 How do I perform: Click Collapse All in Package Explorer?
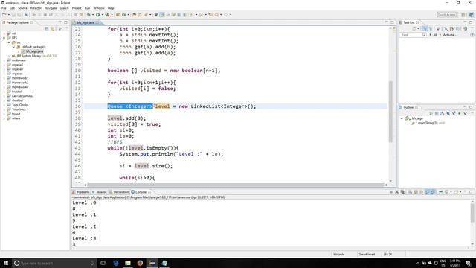click(x=46, y=28)
